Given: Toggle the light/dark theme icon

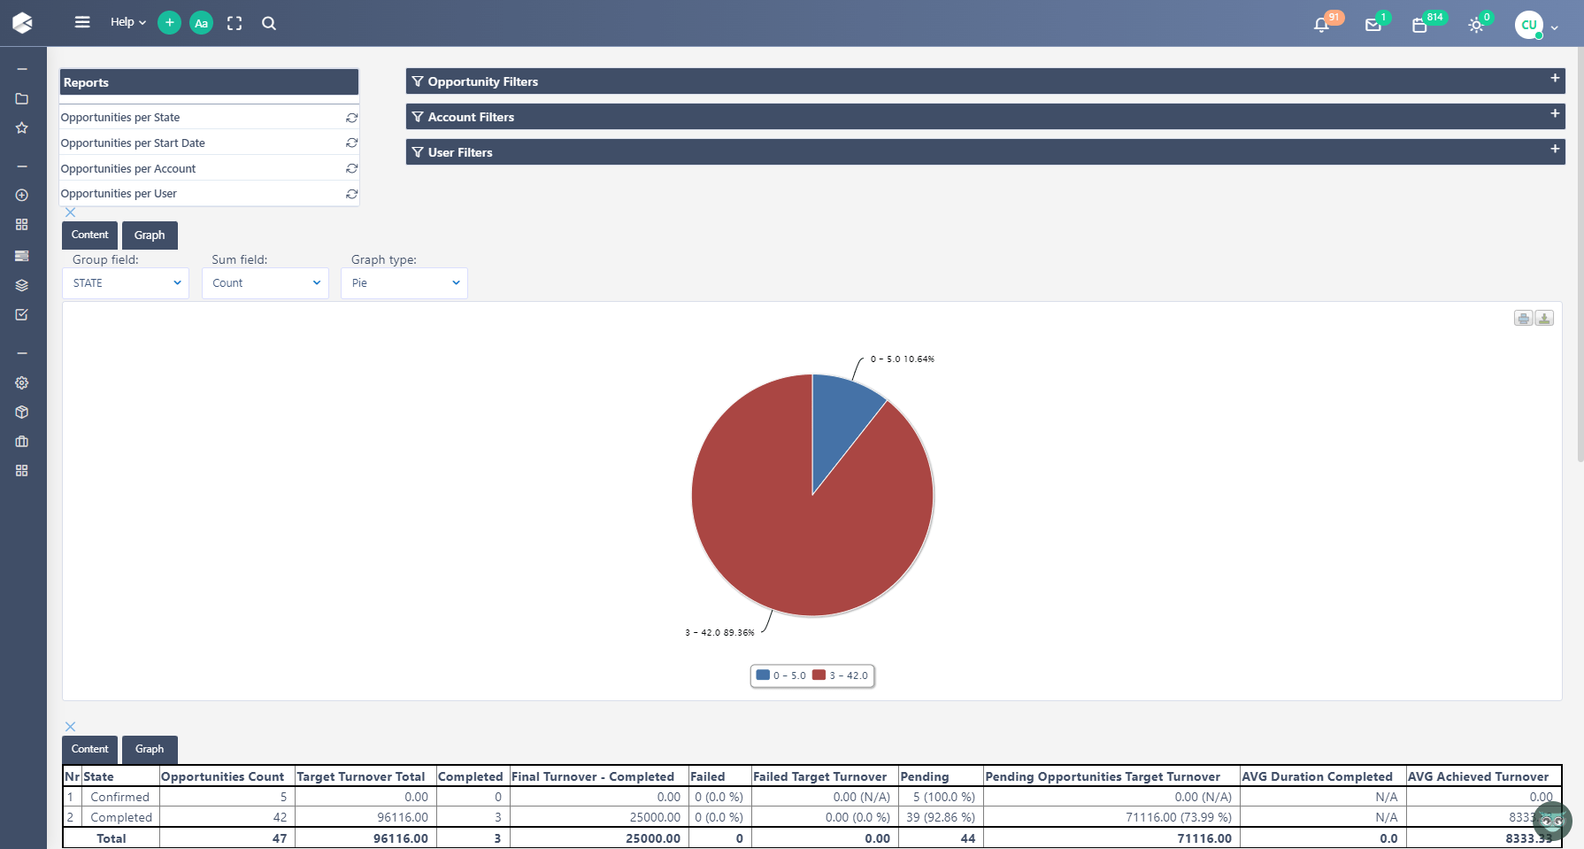Looking at the screenshot, I should tap(1475, 25).
